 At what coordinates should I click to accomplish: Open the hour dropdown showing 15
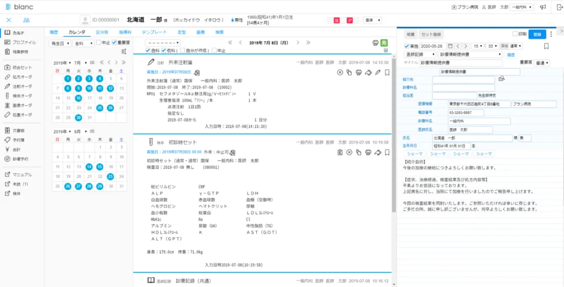pos(478,46)
